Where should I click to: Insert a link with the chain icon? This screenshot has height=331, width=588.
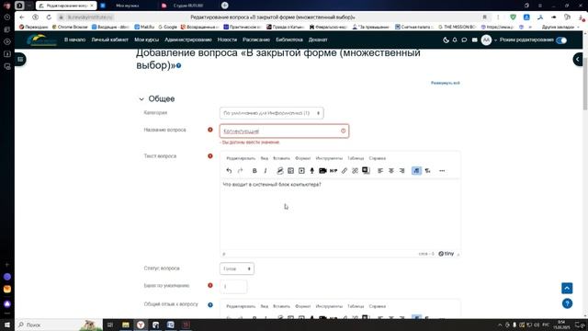tap(345, 171)
